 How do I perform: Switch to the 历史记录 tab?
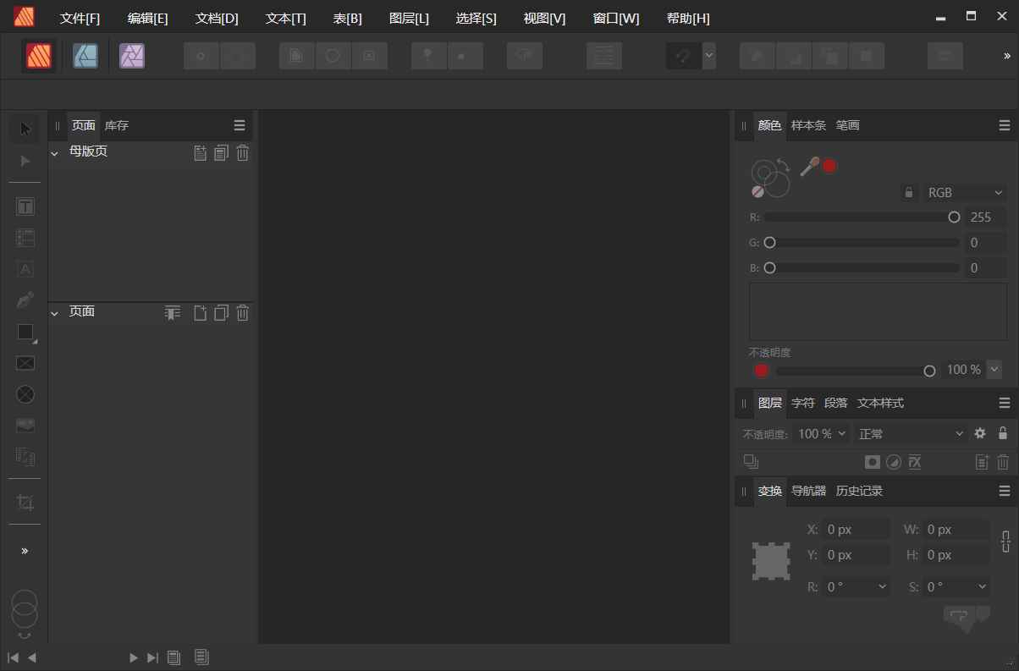click(858, 491)
